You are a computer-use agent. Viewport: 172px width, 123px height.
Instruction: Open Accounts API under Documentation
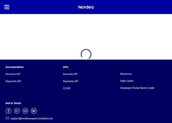click(x=13, y=74)
